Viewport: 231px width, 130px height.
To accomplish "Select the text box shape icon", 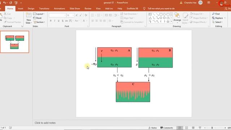I will click(x=150, y=14).
